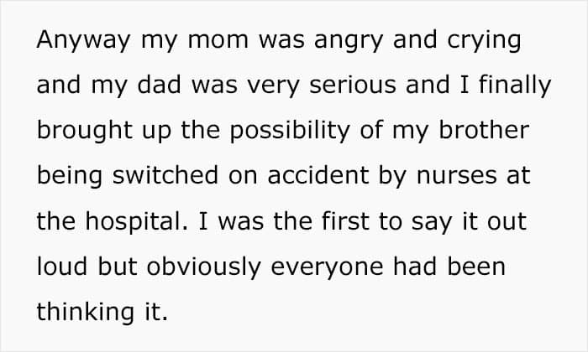Click the word "nurses" in fourth line

(457, 177)
